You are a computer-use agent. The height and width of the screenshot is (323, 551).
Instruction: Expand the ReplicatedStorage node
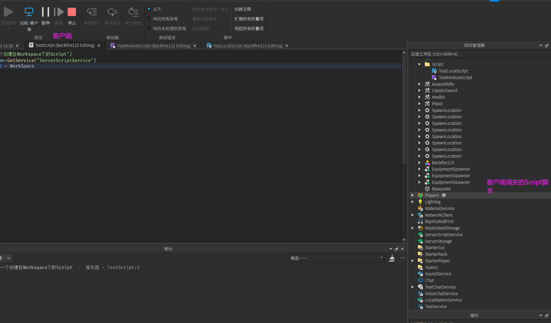(x=413, y=228)
